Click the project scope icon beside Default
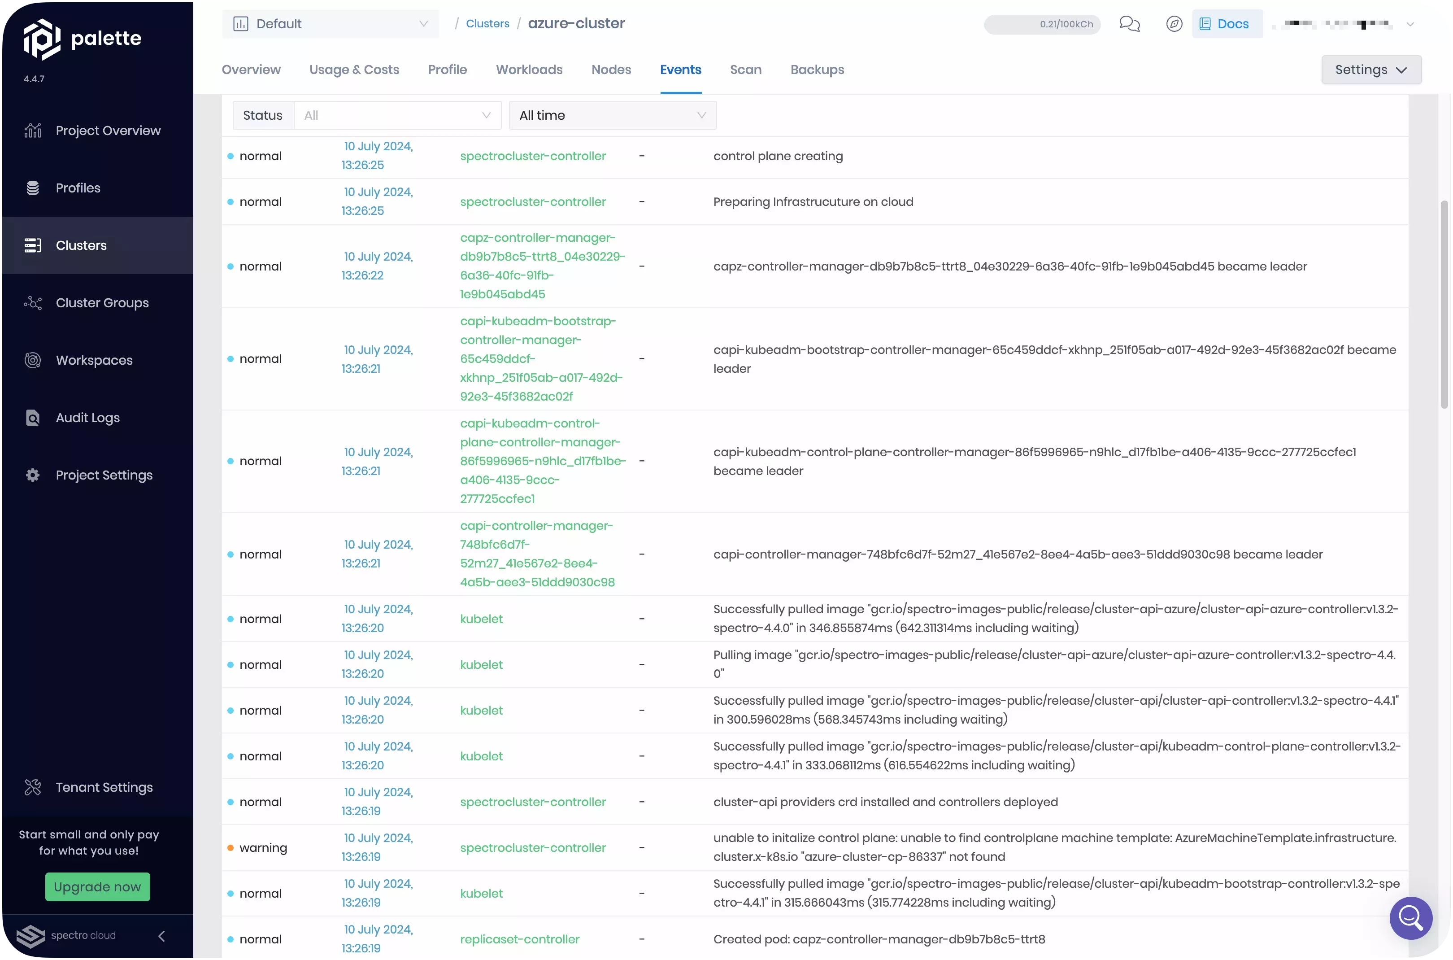This screenshot has width=1453, height=960. tap(240, 24)
